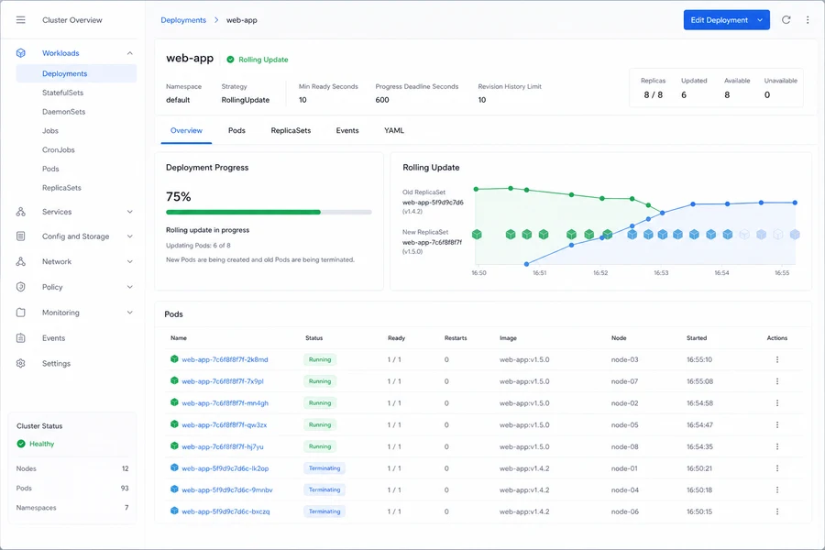Select StatefulSets in the sidebar

coord(62,93)
